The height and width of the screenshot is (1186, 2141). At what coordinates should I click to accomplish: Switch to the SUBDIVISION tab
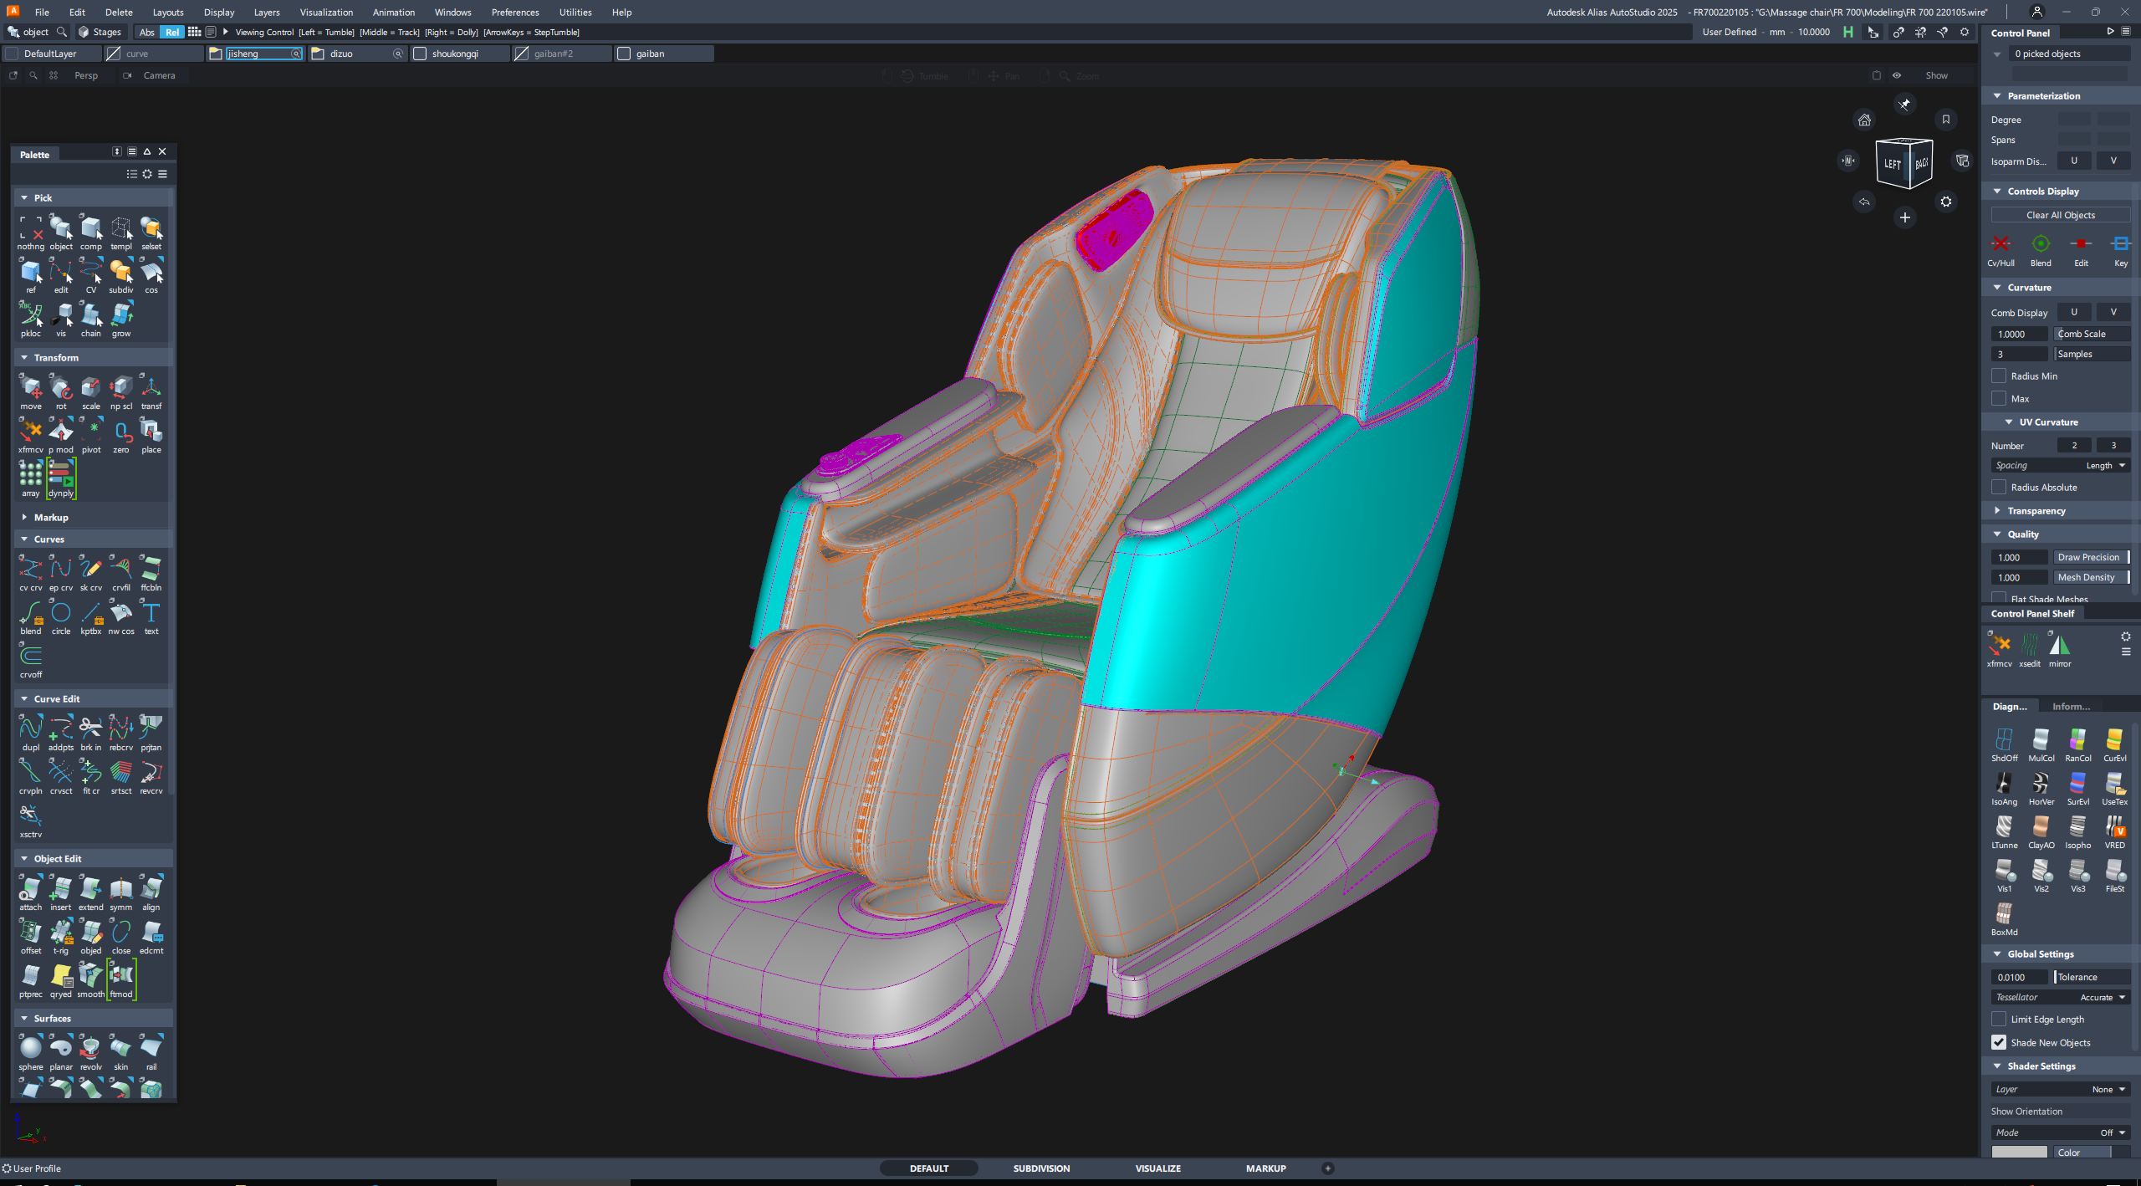pyautogui.click(x=1041, y=1168)
